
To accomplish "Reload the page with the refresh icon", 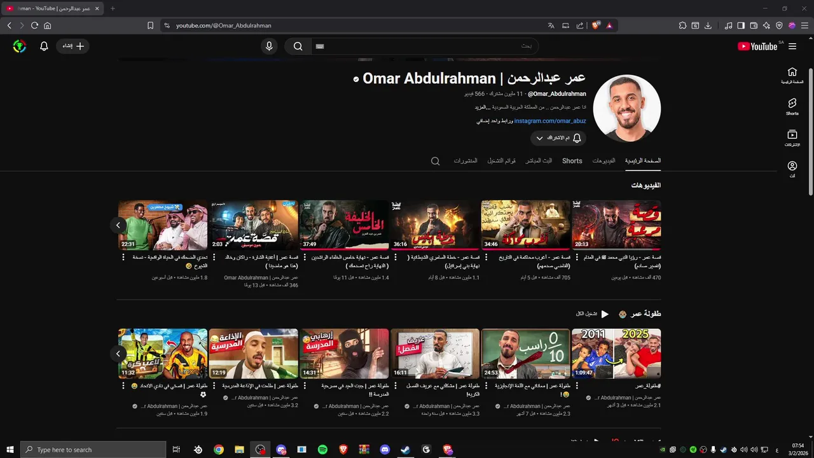I will [x=34, y=25].
